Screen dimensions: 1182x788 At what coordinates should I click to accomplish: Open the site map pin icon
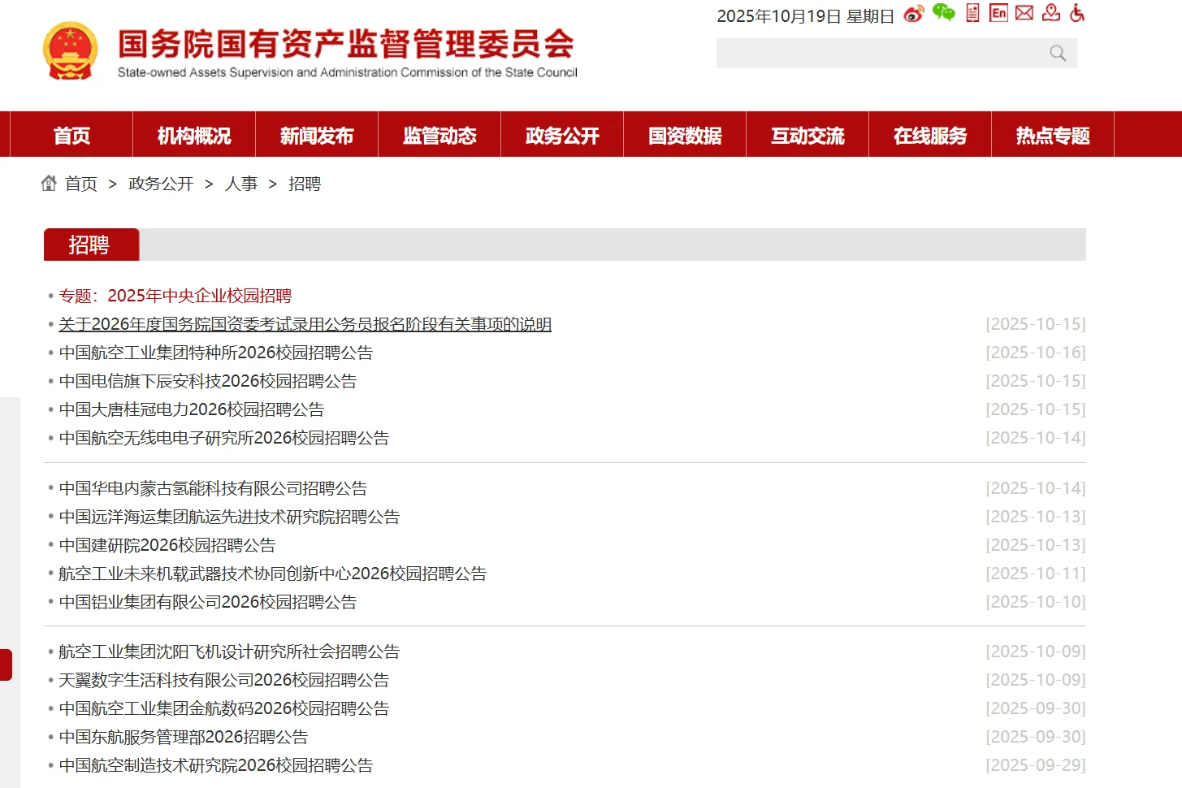tap(1051, 12)
